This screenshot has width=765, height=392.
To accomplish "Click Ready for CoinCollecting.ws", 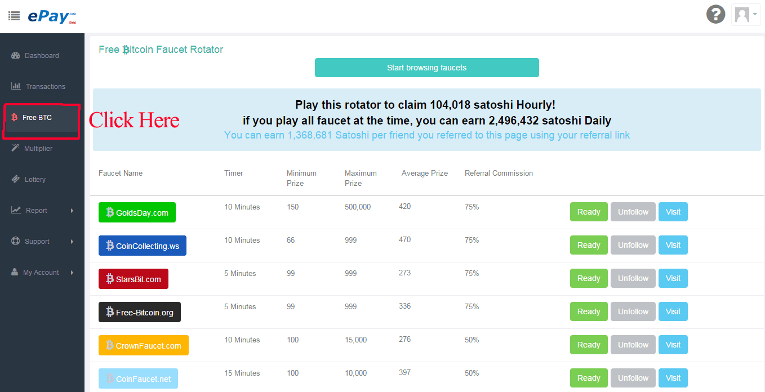I will coord(589,245).
